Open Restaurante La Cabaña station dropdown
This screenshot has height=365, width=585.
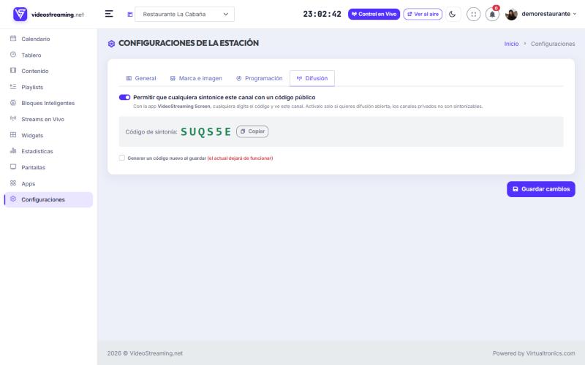coord(185,14)
